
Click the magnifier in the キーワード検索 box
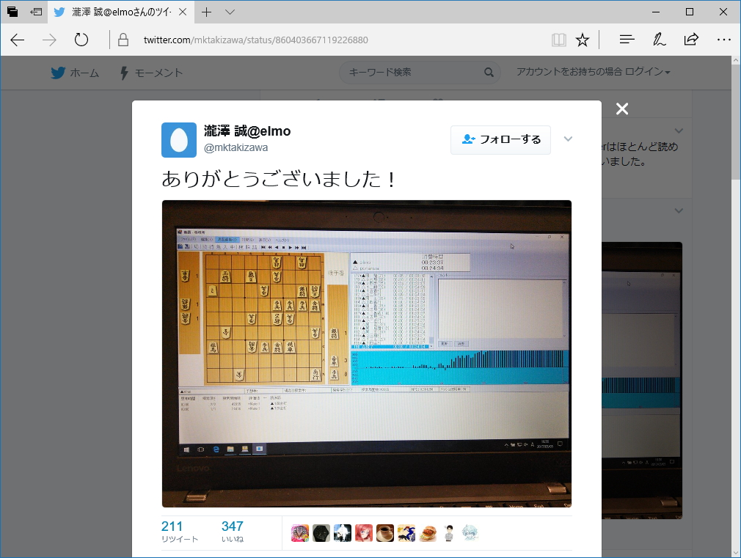pos(489,73)
